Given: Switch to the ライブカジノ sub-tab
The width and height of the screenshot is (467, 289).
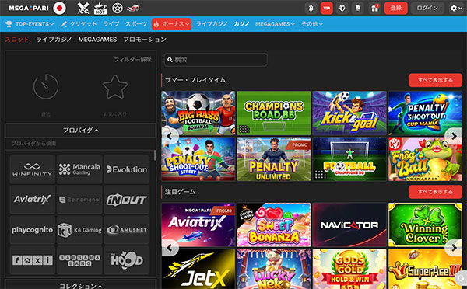Looking at the screenshot, I should click(x=54, y=40).
